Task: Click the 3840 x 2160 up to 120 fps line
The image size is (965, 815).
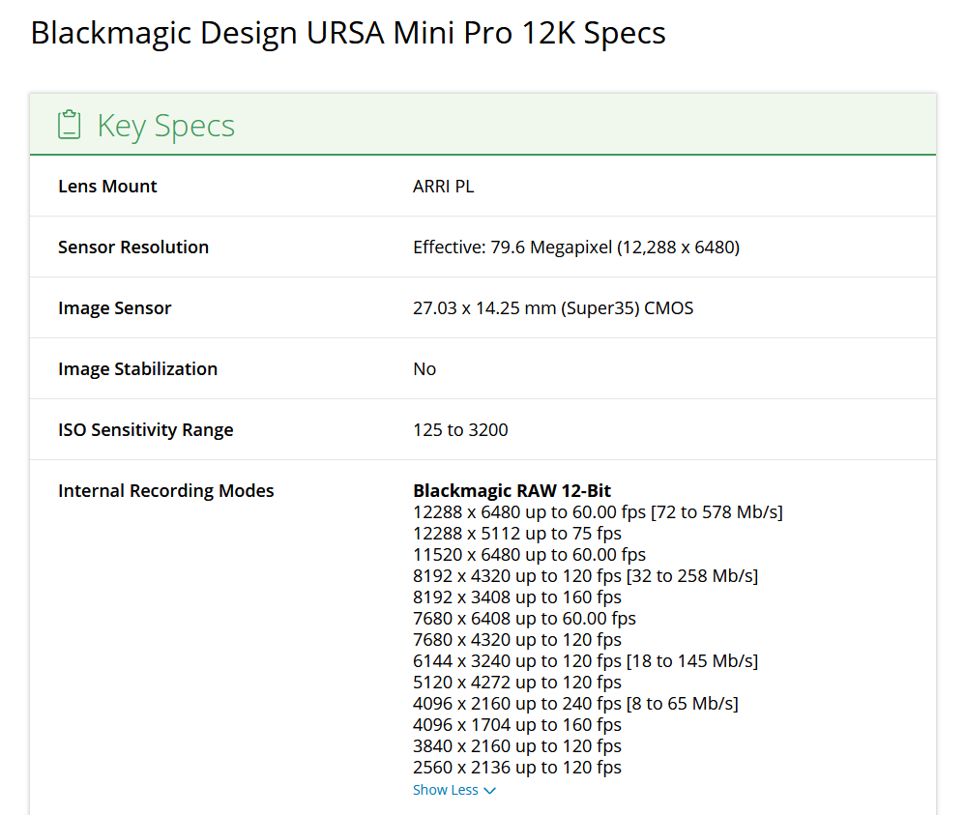Action: click(x=517, y=746)
